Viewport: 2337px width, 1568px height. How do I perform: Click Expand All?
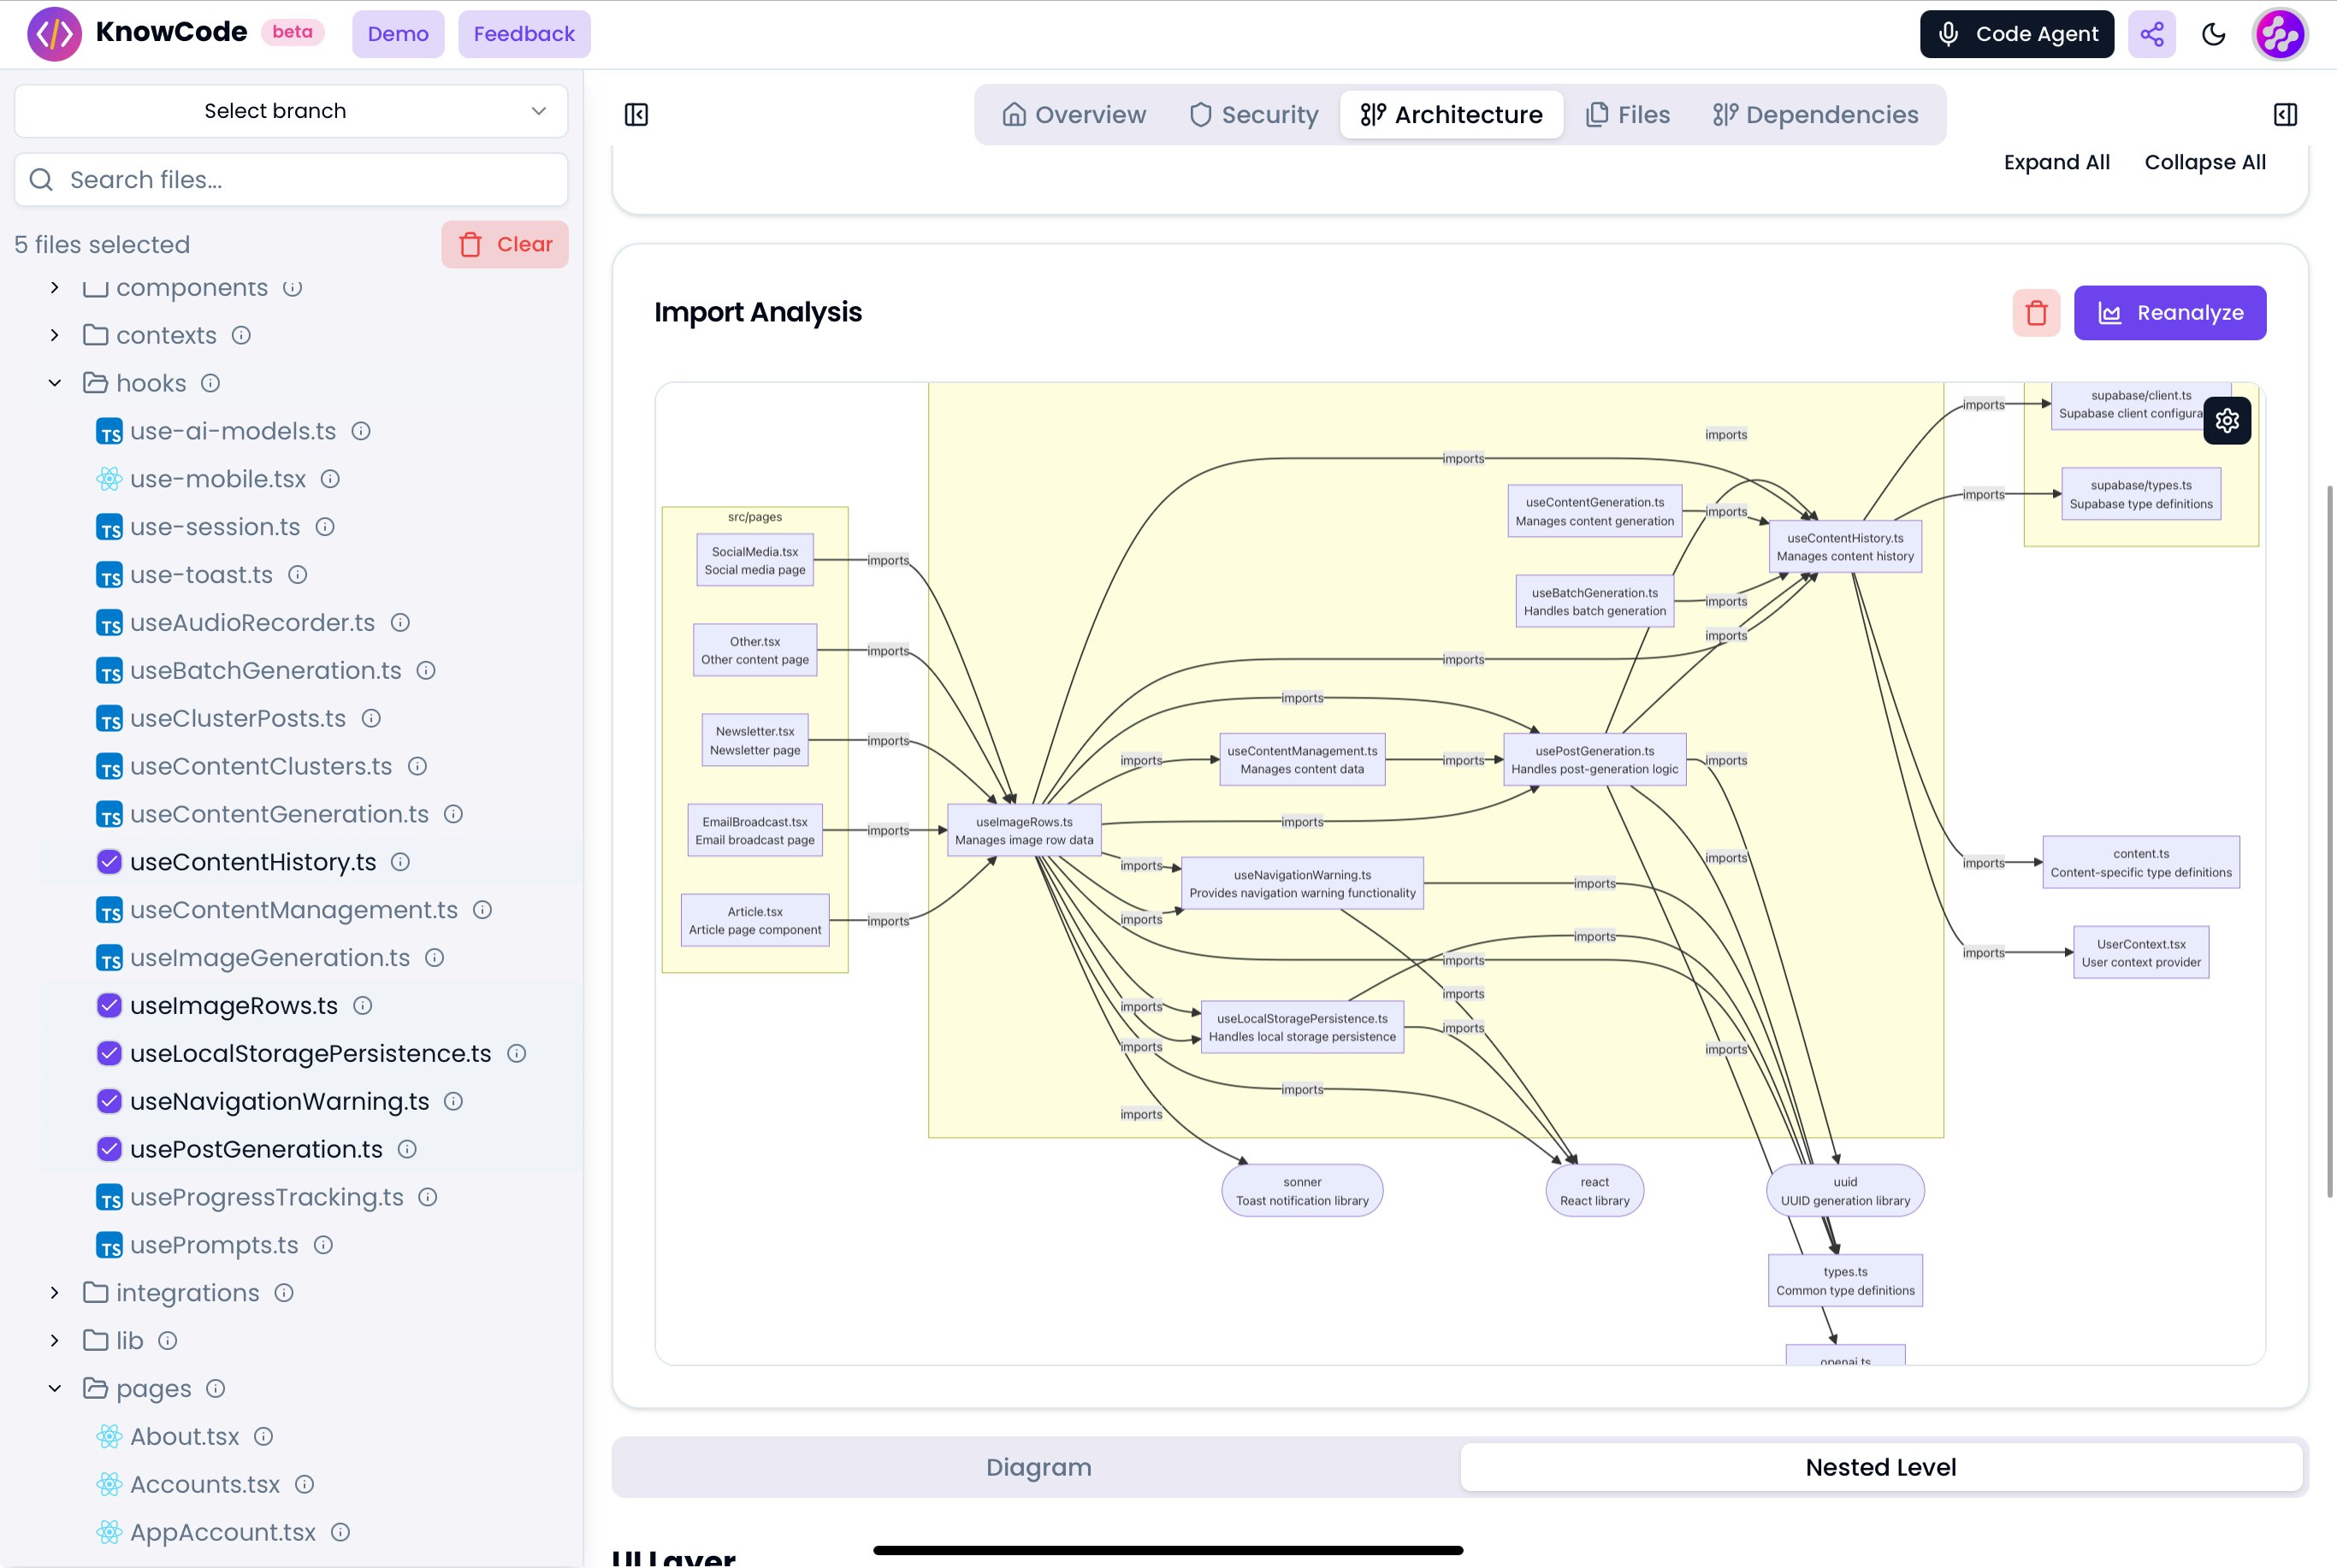tap(2056, 162)
